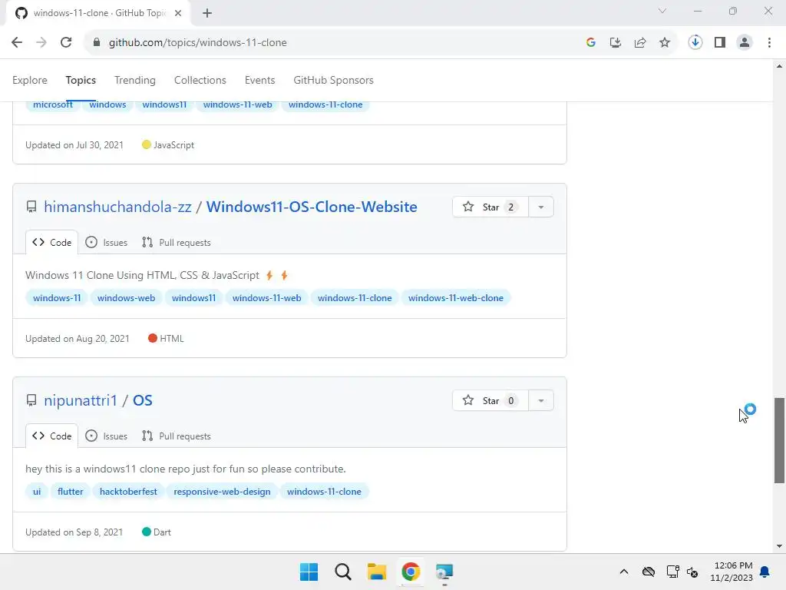Open the microsoft topic tag
This screenshot has height=590, width=786.
(53, 104)
